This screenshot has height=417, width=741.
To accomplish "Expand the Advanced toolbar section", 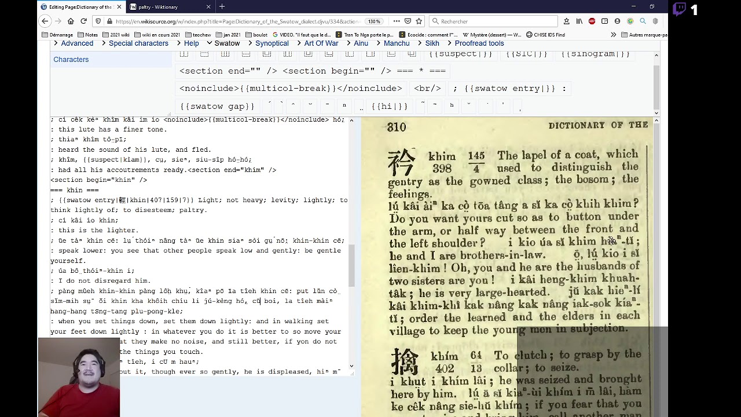I will (74, 43).
